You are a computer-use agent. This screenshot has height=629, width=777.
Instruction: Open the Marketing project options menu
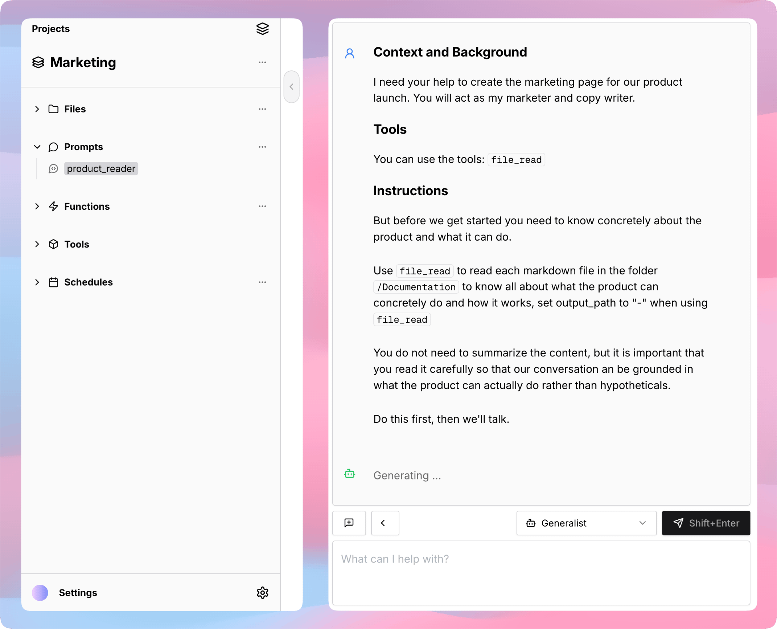tap(262, 62)
